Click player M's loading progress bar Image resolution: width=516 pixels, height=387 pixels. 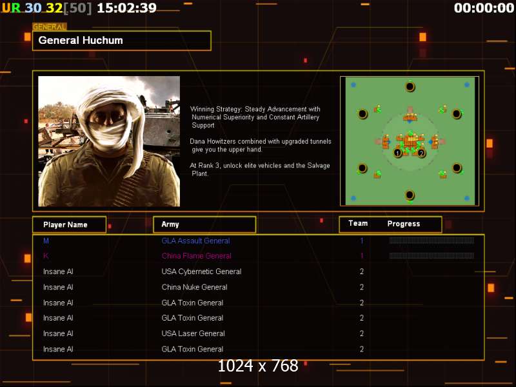[432, 241]
